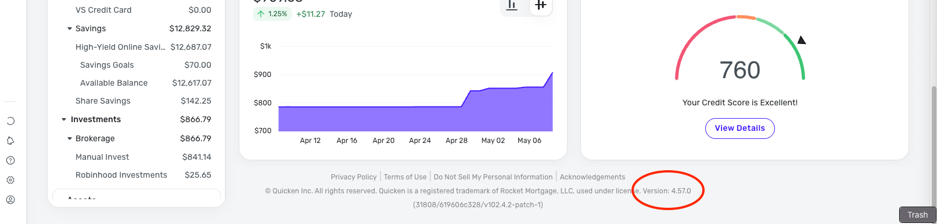Collapse the Investments section

pos(64,119)
